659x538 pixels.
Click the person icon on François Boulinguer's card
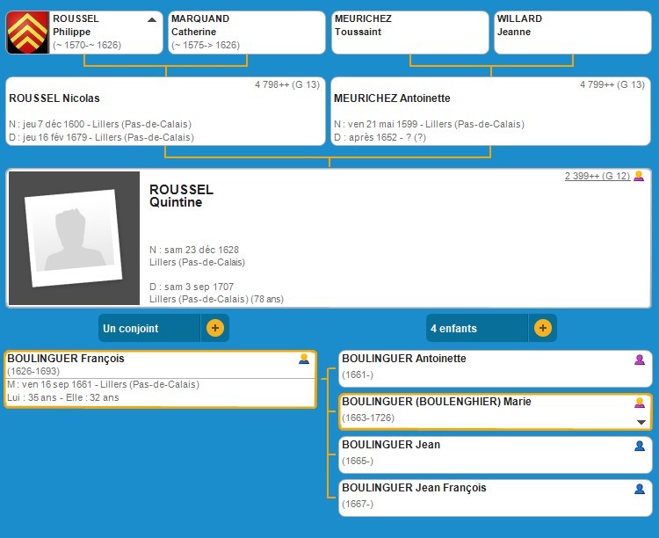304,359
